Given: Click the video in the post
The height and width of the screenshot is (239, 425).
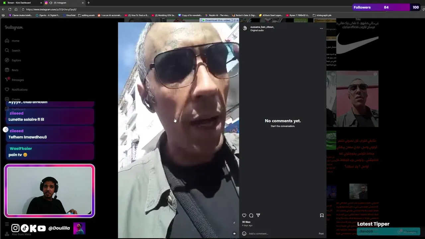Looking at the screenshot, I should (178, 129).
